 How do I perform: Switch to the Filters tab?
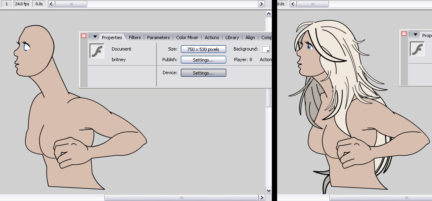[135, 38]
